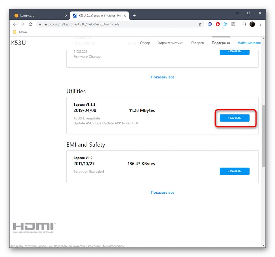Click the EMI and Safety heading
This screenshot has height=257, width=275.
(x=86, y=145)
